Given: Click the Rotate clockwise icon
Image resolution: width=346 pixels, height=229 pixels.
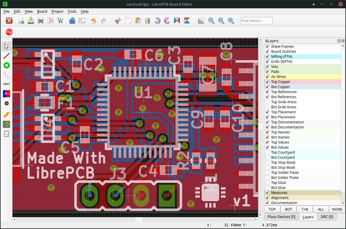Looking at the screenshot, I should coord(167,21).
